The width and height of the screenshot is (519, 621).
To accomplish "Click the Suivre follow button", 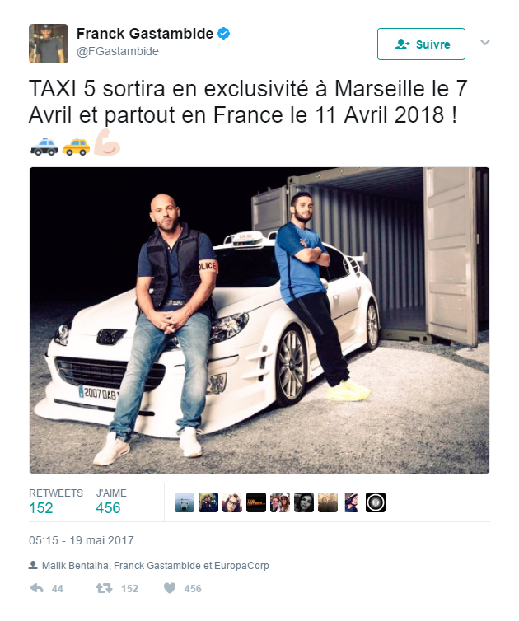I will [x=421, y=44].
